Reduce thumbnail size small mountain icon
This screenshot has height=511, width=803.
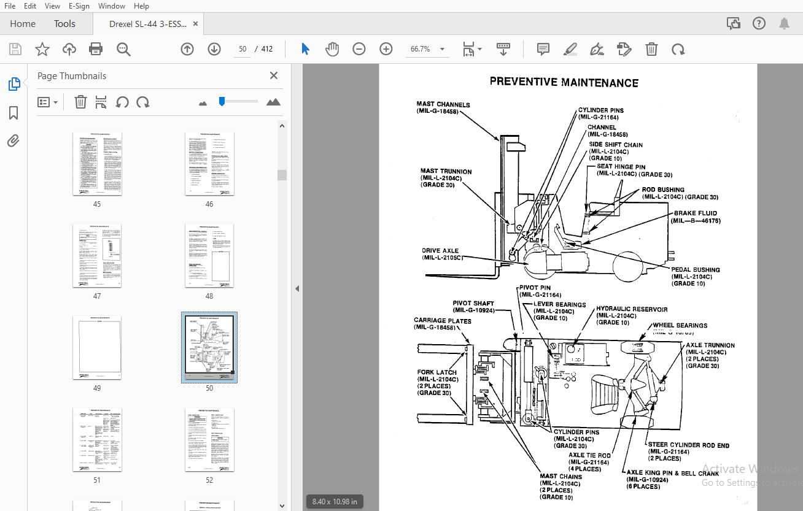coord(203,103)
